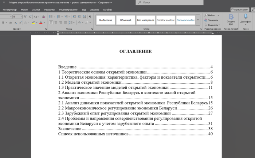Open the font size combo box dropdown

coord(21,17)
